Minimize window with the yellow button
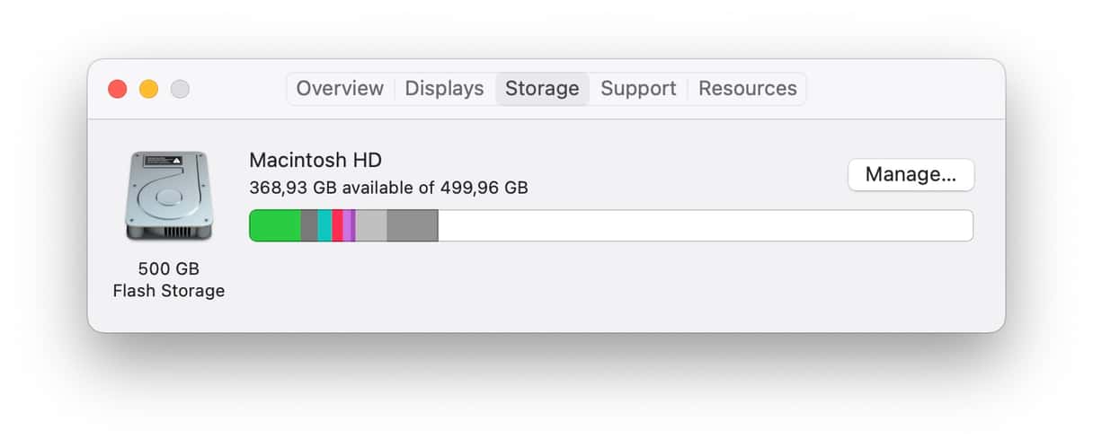1093x448 pixels. [148, 89]
